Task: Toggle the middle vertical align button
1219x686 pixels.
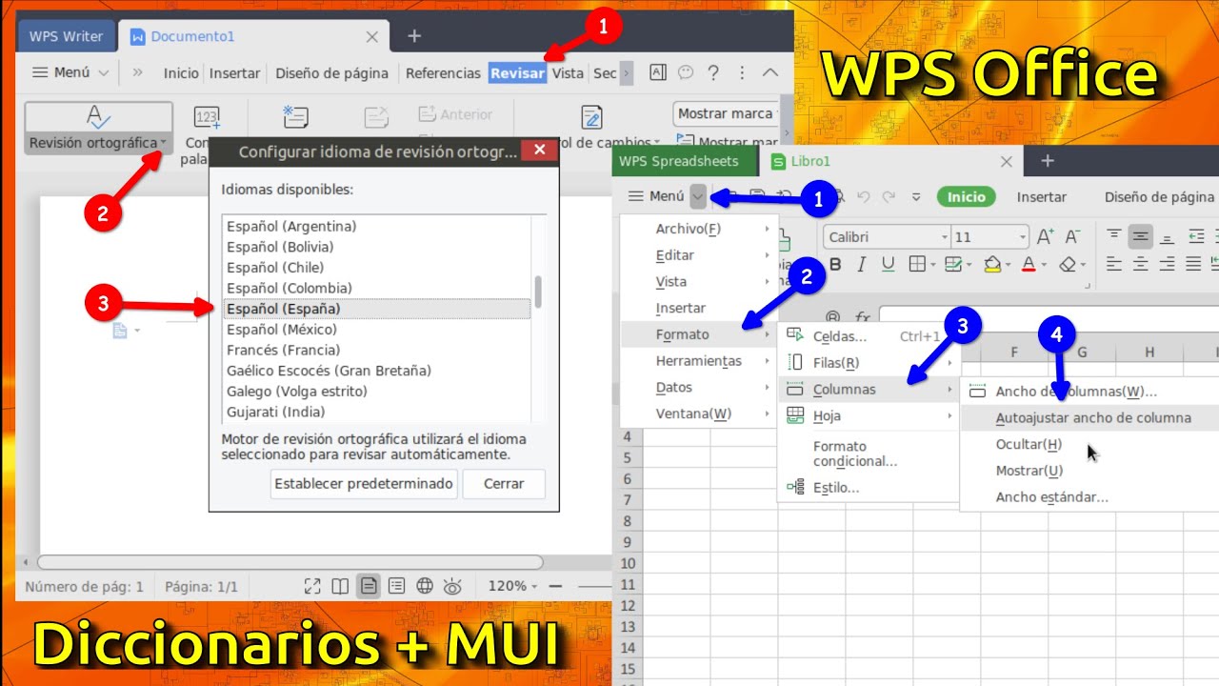Action: (1141, 236)
